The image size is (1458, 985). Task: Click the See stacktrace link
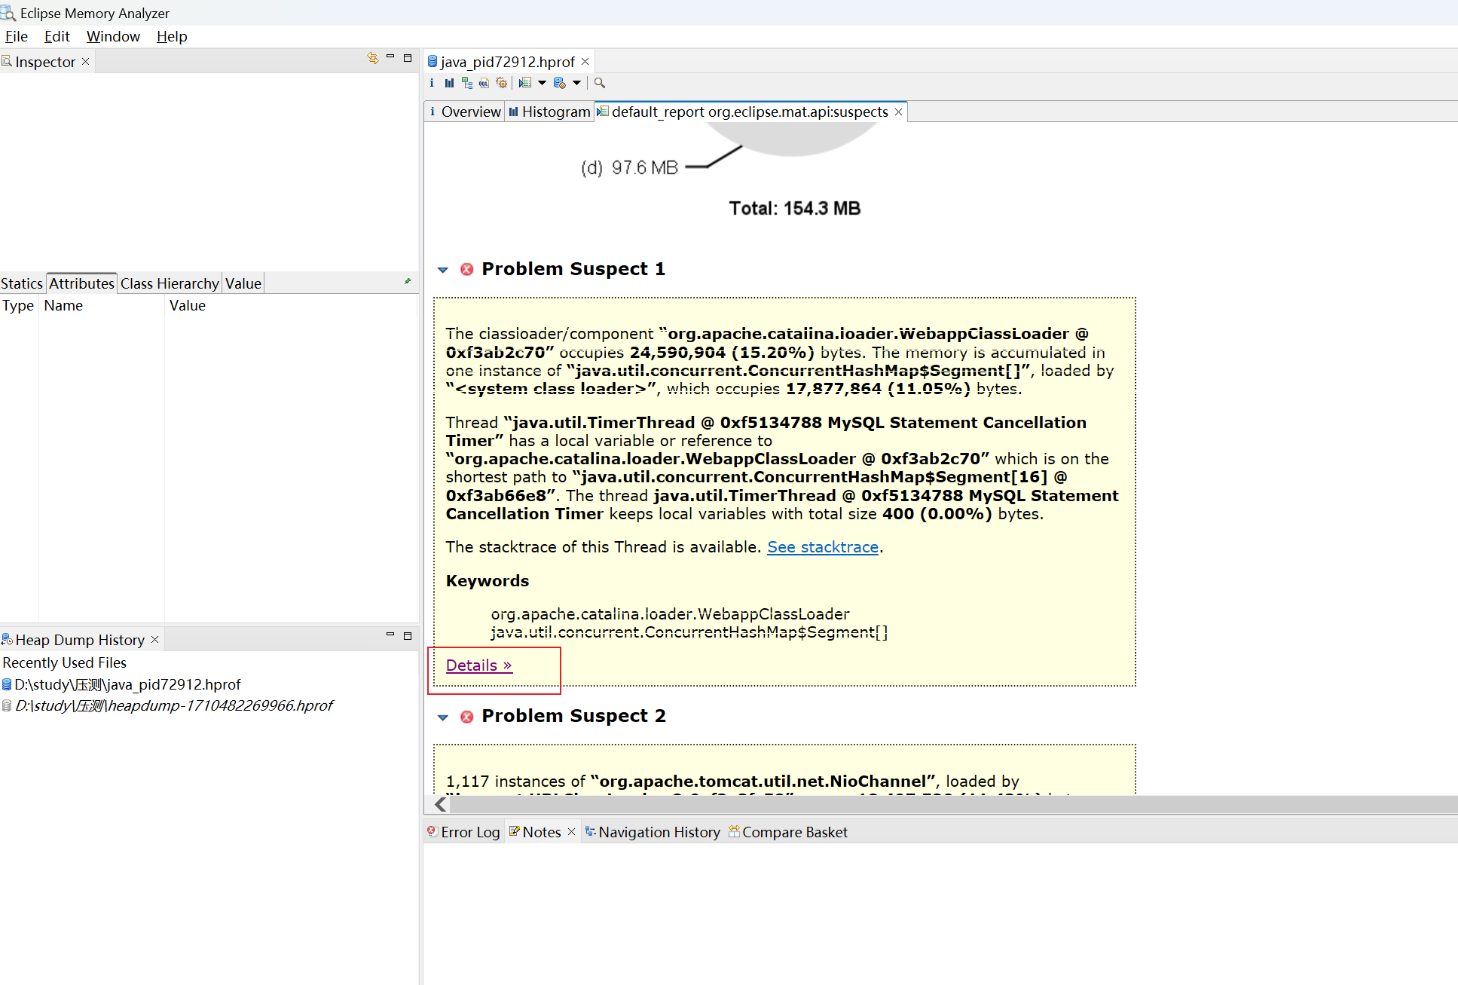pyautogui.click(x=823, y=547)
